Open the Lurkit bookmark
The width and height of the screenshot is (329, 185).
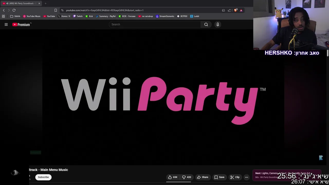tap(195, 16)
